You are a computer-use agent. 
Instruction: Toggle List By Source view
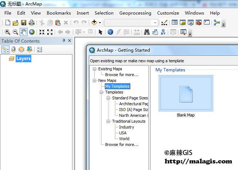point(13,50)
